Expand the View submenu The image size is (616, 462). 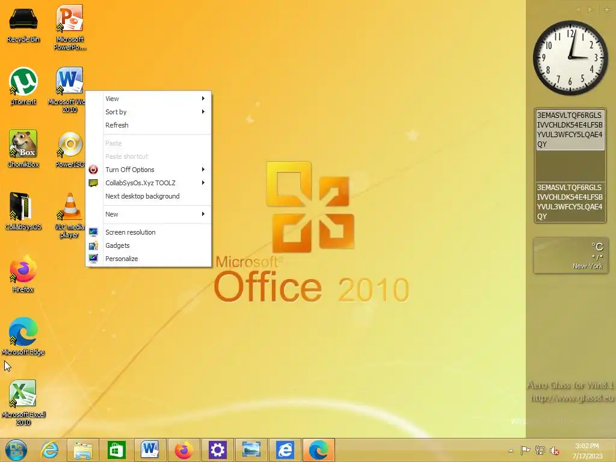149,99
